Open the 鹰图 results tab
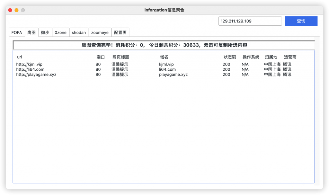This screenshot has width=329, height=195. coord(31,32)
